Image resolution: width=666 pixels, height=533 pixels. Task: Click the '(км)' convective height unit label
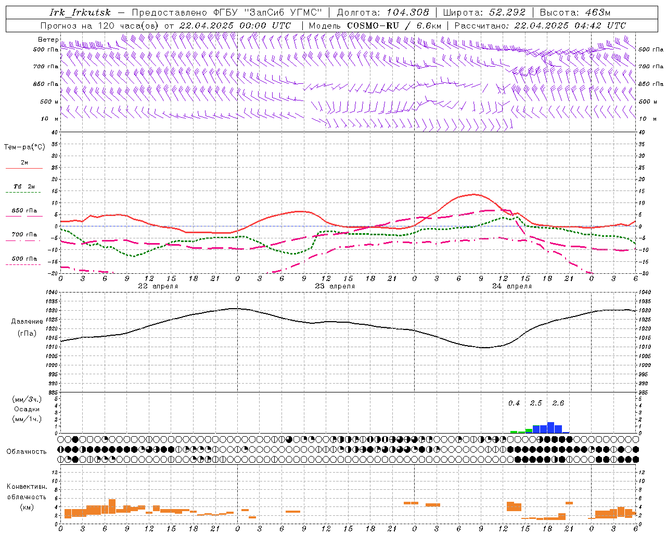(x=27, y=506)
